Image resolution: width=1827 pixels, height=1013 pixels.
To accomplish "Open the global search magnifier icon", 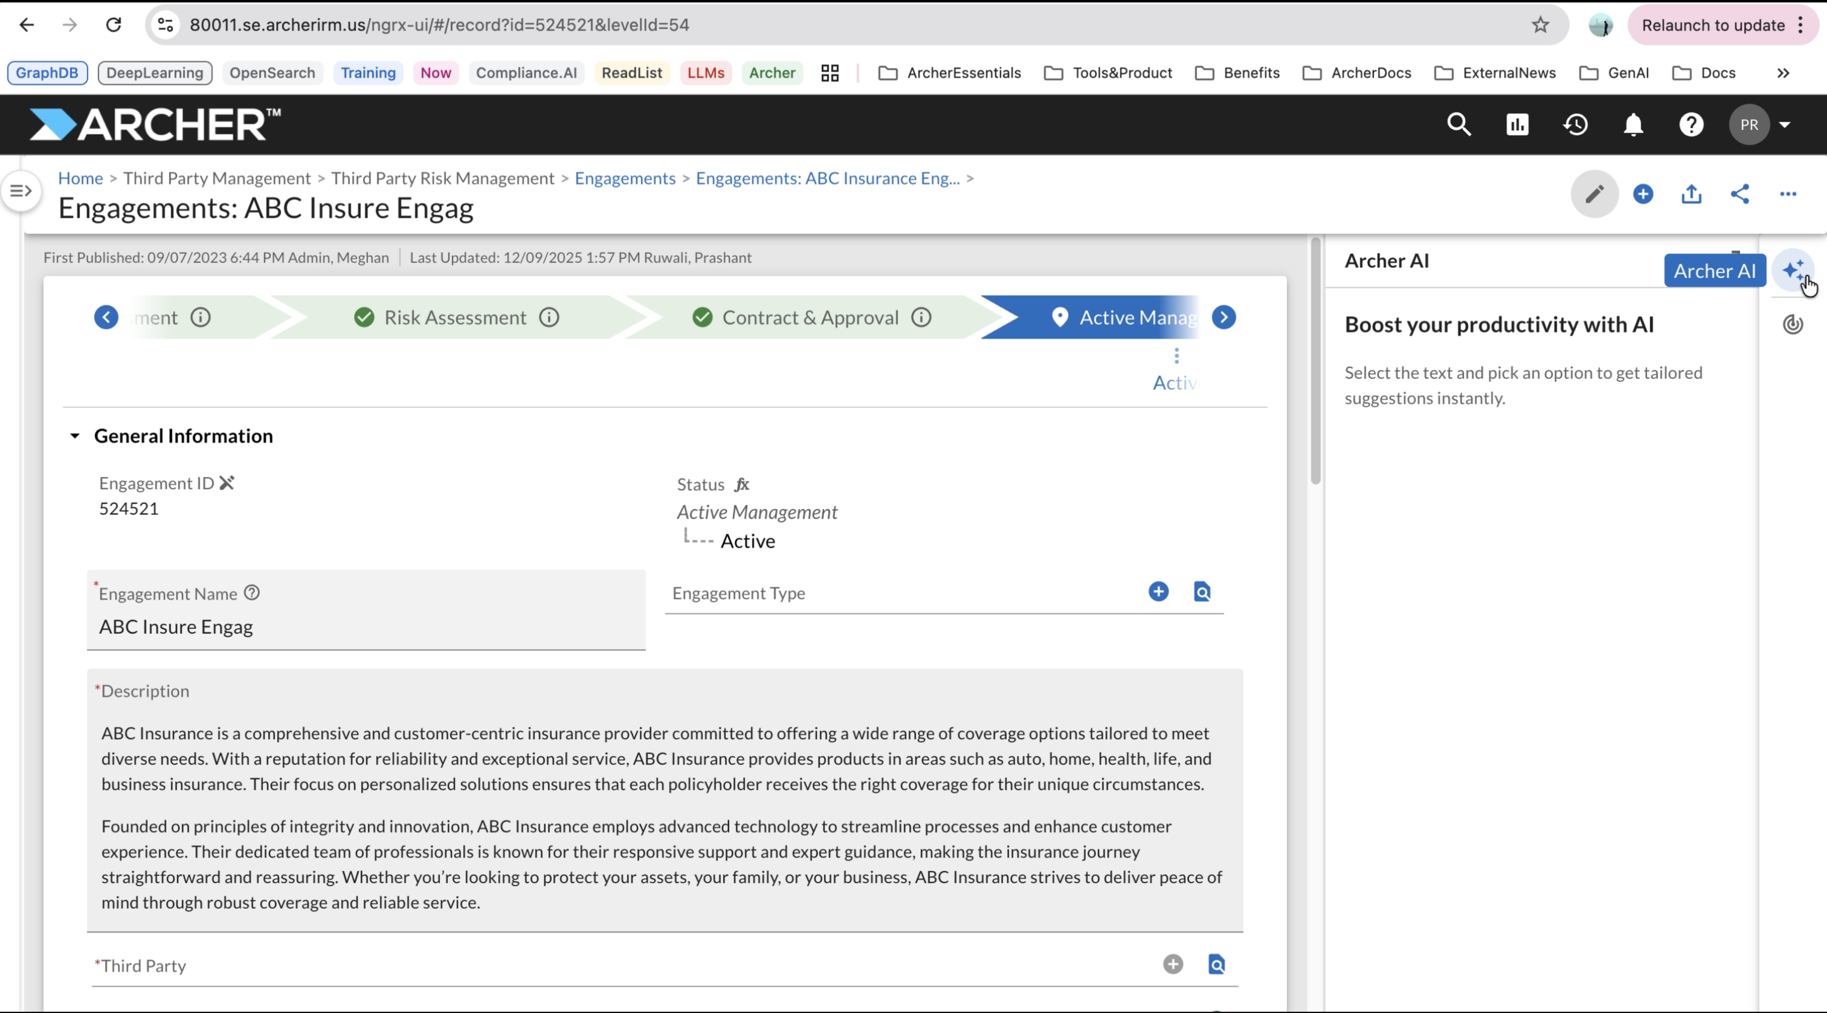I will [1459, 124].
